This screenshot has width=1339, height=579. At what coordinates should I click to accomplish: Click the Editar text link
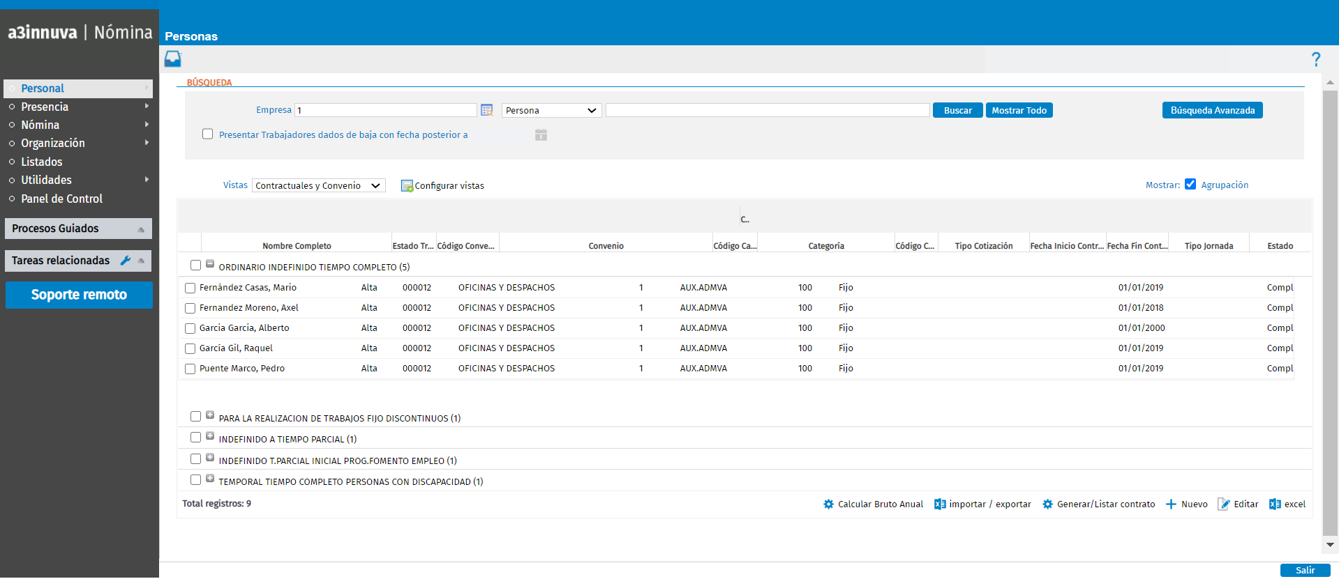pos(1246,504)
